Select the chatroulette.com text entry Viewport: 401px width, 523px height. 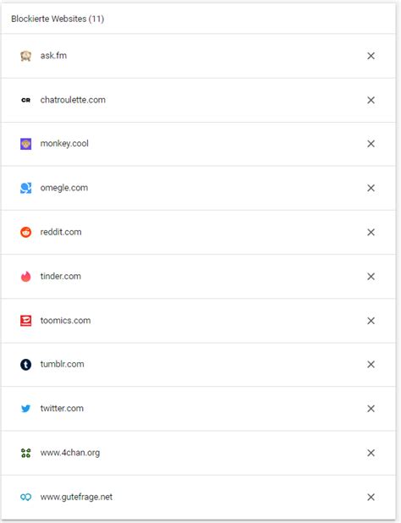[x=73, y=100]
